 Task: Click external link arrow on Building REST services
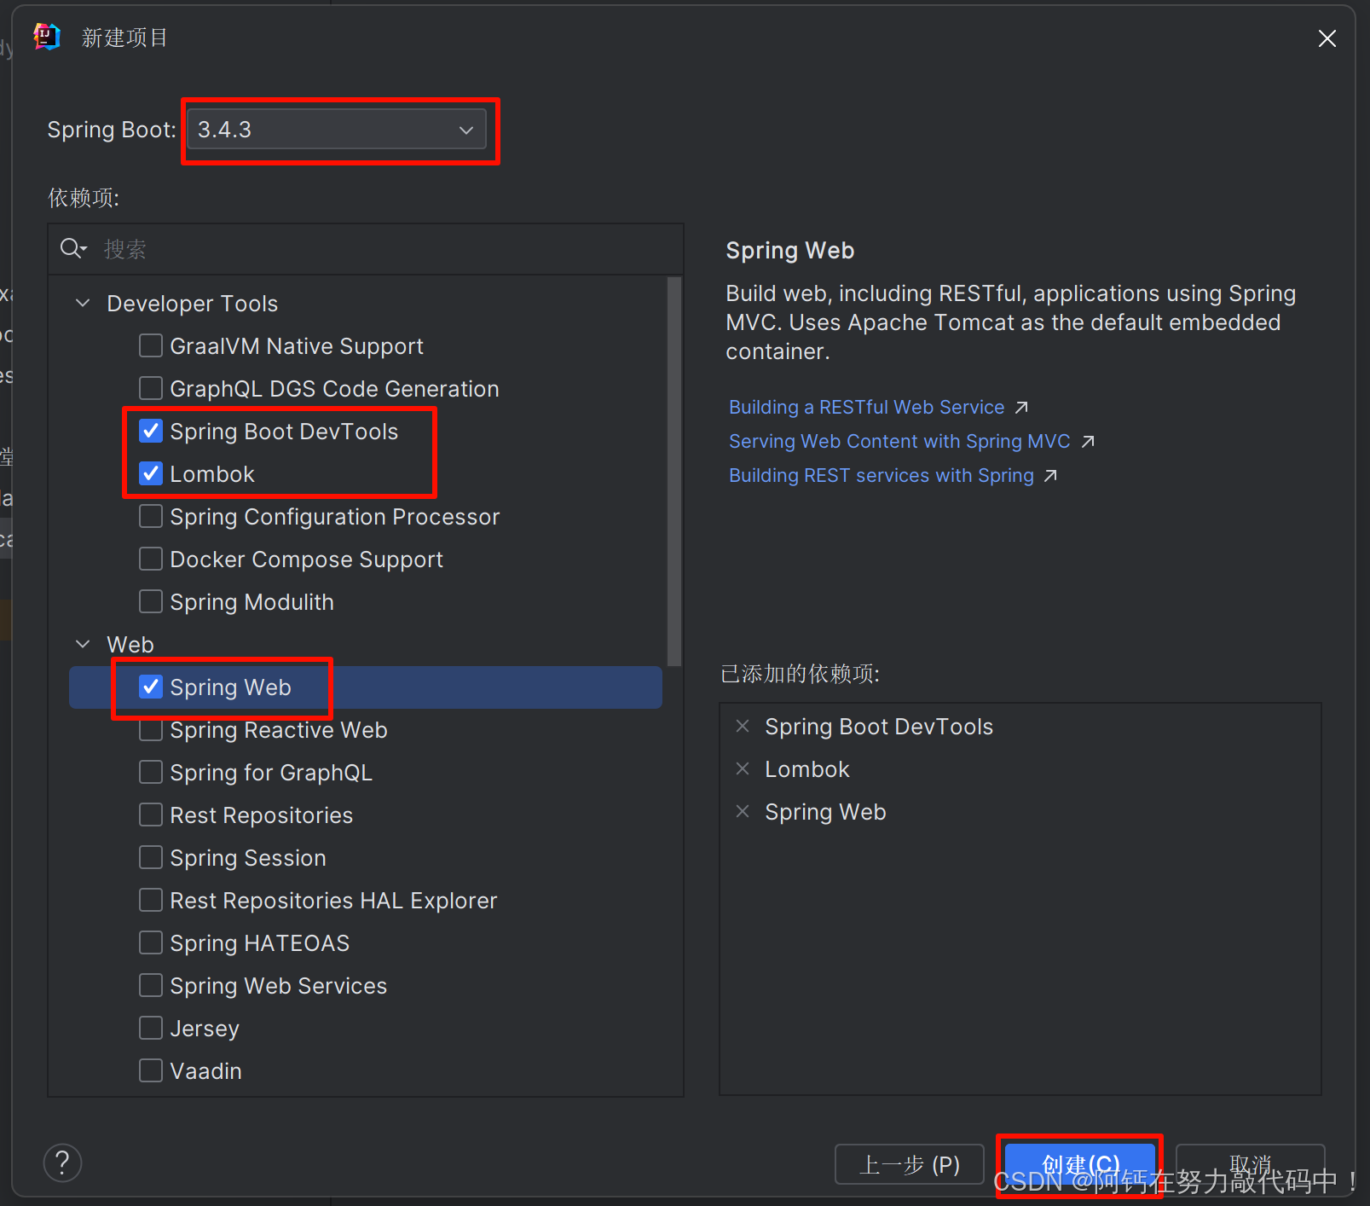[x=1050, y=475]
